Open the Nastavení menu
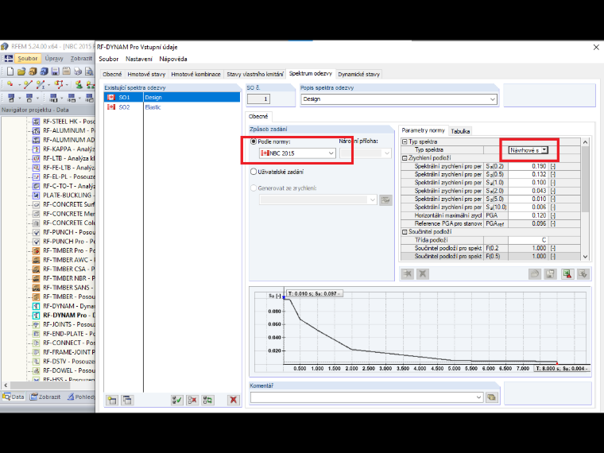The height and width of the screenshot is (453, 604). click(138, 59)
